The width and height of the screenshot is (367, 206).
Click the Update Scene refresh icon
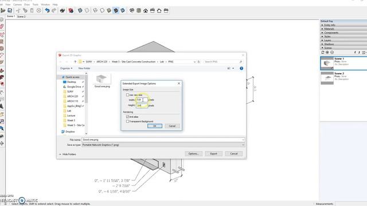pyautogui.click(x=323, y=52)
